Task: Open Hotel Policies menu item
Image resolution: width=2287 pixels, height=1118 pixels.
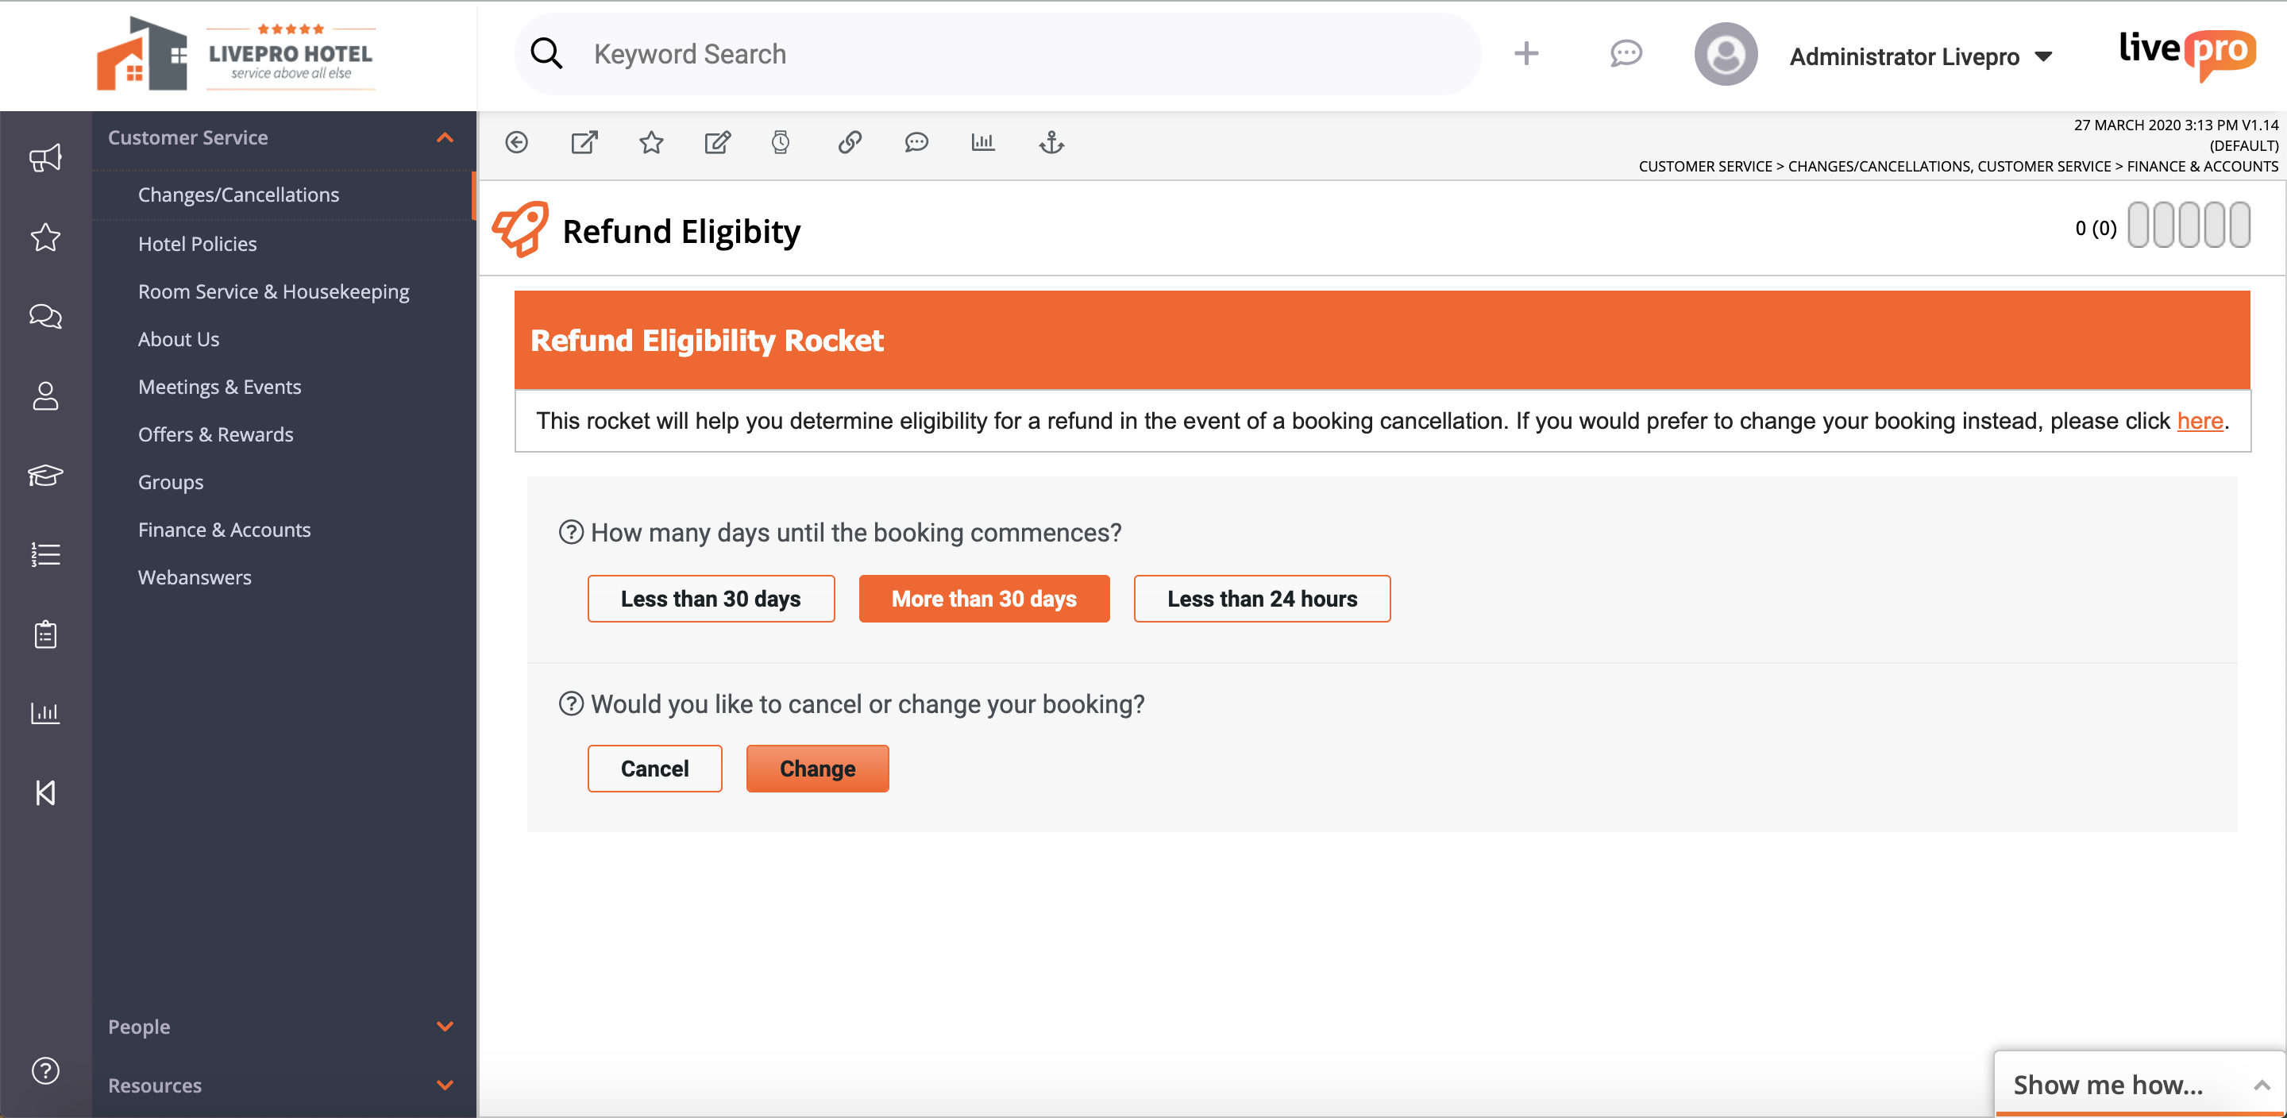Action: click(197, 243)
